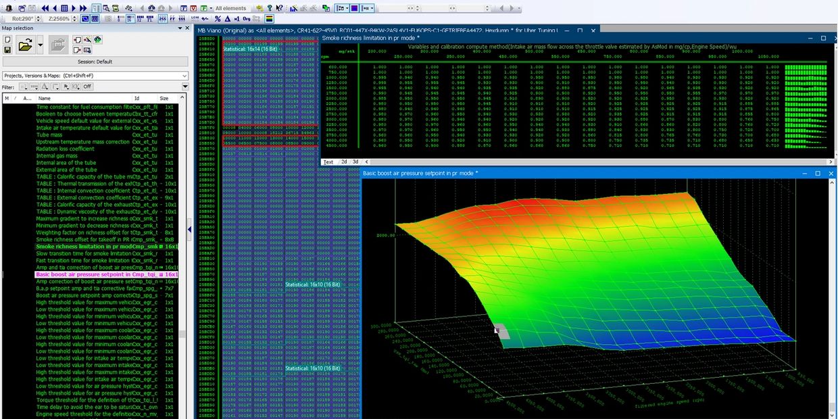Switch to the 2d view tab
The image size is (838, 419).
[x=343, y=162]
